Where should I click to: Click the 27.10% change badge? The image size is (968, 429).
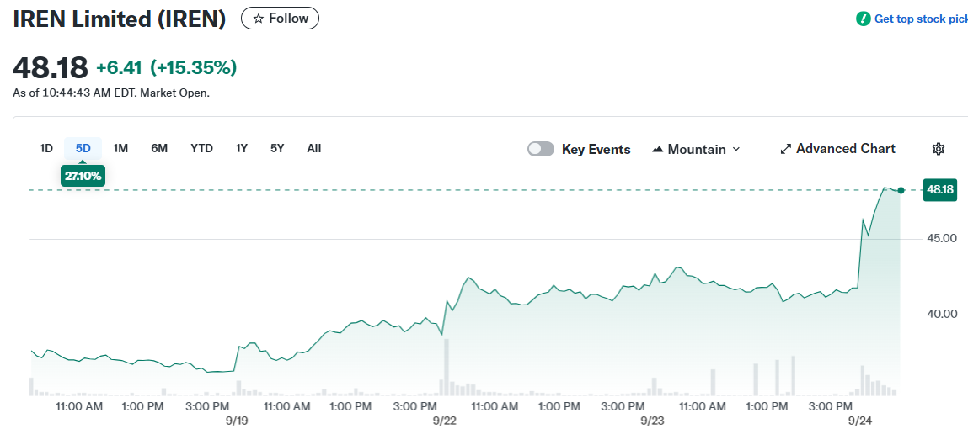point(83,176)
